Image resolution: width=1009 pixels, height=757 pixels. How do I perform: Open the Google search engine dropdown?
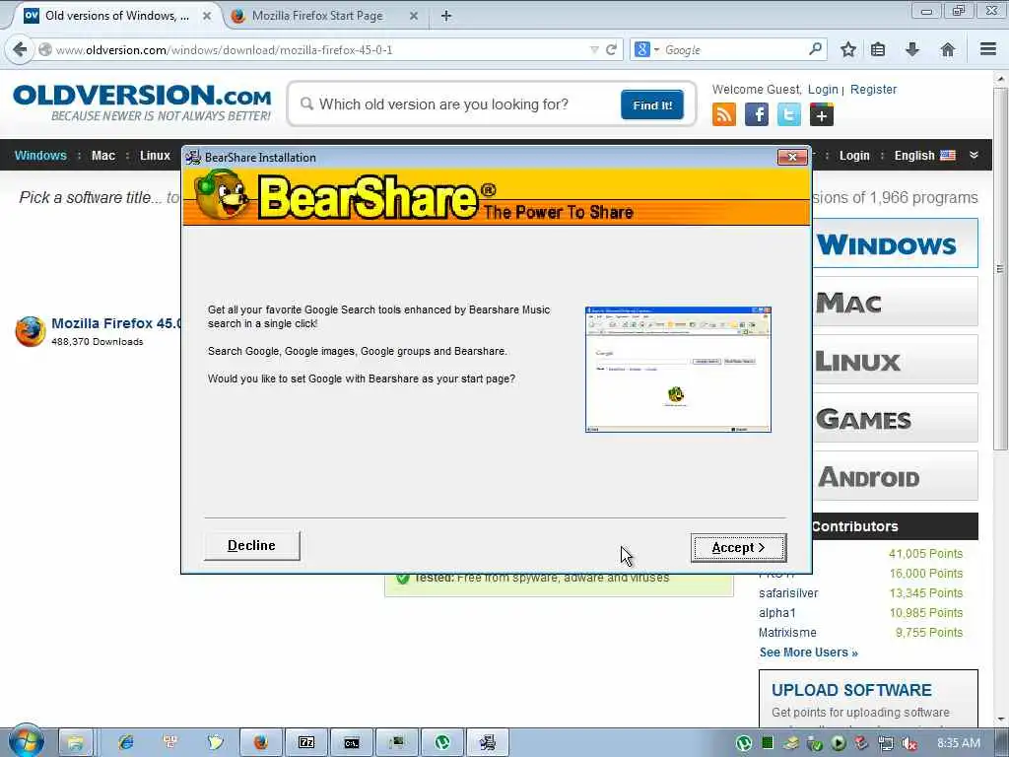click(x=646, y=49)
